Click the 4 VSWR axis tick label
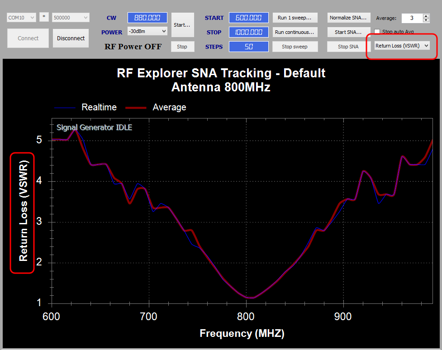This screenshot has height=350, width=442. 39,180
